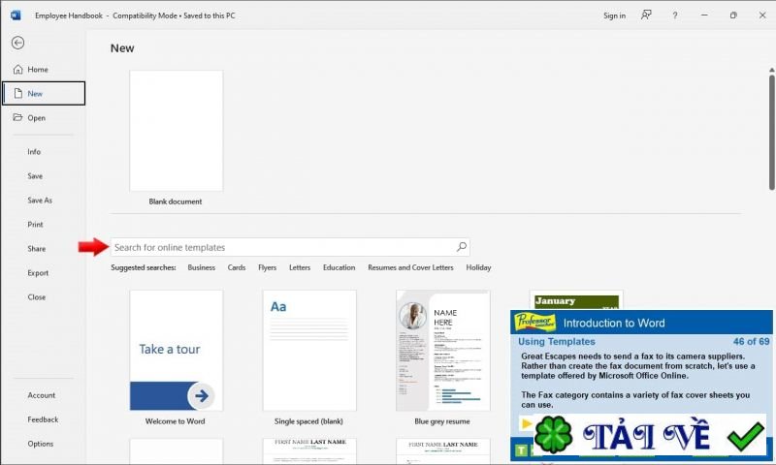Pick the Business suggested search

tap(202, 267)
